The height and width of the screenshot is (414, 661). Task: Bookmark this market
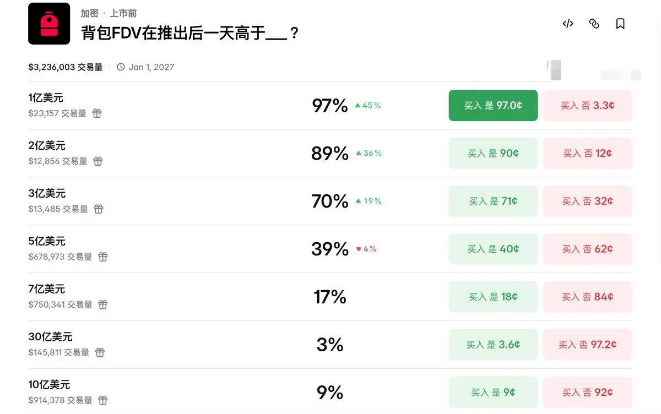(x=620, y=24)
